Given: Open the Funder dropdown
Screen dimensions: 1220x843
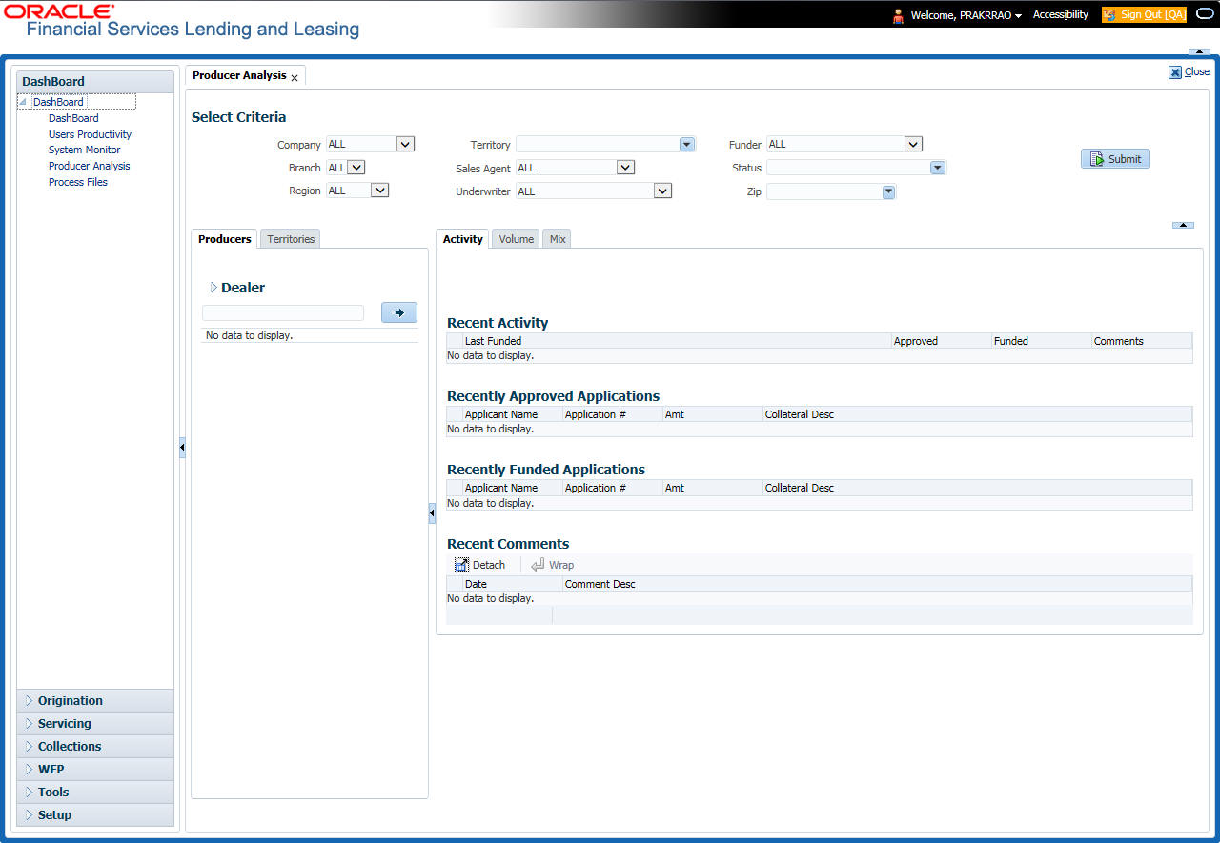Looking at the screenshot, I should pyautogui.click(x=914, y=145).
